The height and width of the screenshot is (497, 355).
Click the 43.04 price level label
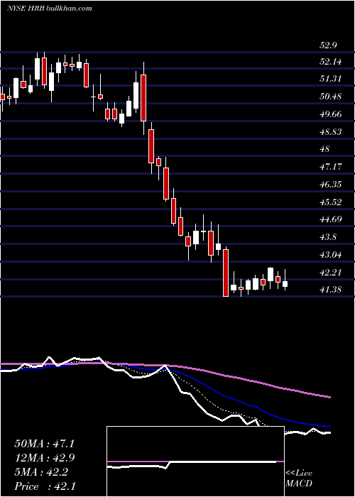(331, 254)
